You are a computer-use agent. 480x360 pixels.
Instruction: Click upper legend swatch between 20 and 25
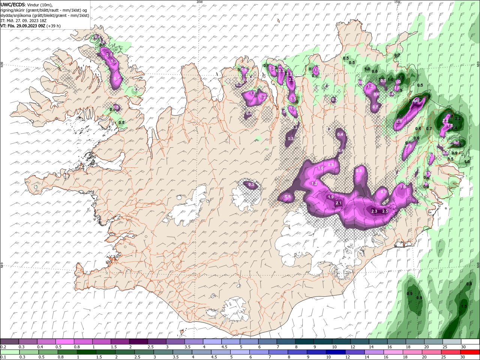click(433, 342)
